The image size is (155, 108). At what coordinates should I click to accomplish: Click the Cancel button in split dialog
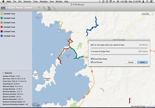pyautogui.click(x=131, y=62)
